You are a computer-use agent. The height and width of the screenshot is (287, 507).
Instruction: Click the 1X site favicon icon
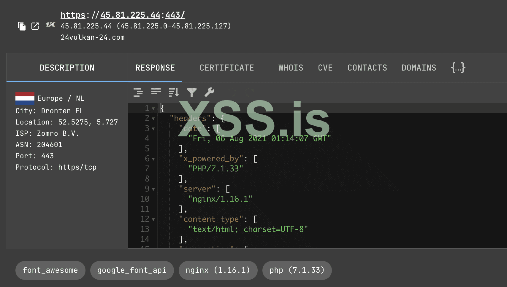50,25
